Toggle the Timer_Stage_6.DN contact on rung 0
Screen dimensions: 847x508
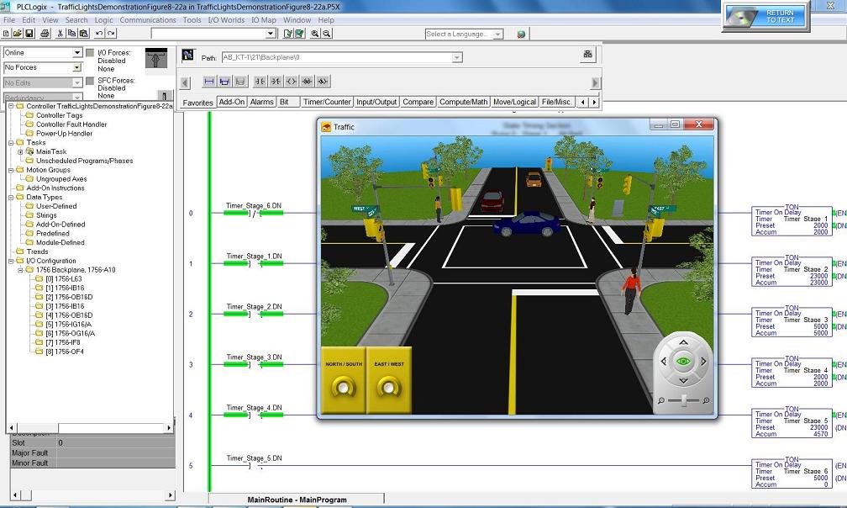click(253, 214)
